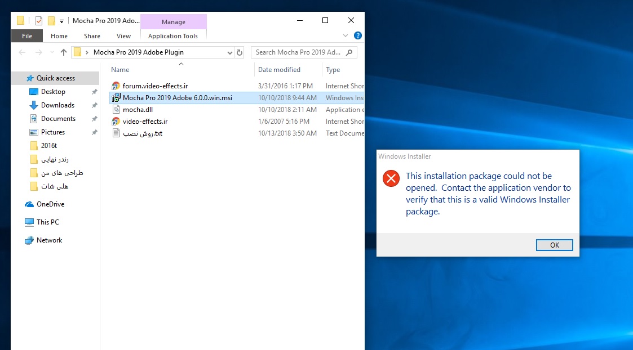The height and width of the screenshot is (350, 633).
Task: Click the Back navigation arrow
Action: click(x=22, y=52)
